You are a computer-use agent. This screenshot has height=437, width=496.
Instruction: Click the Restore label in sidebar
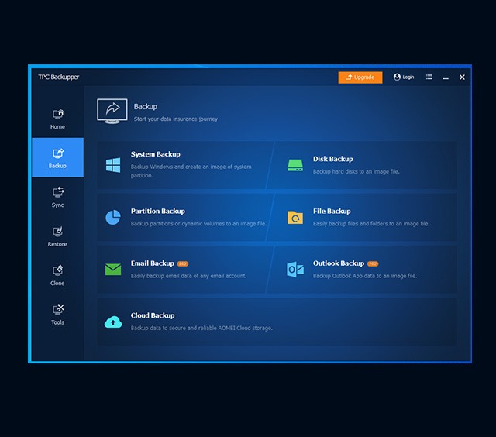point(57,244)
